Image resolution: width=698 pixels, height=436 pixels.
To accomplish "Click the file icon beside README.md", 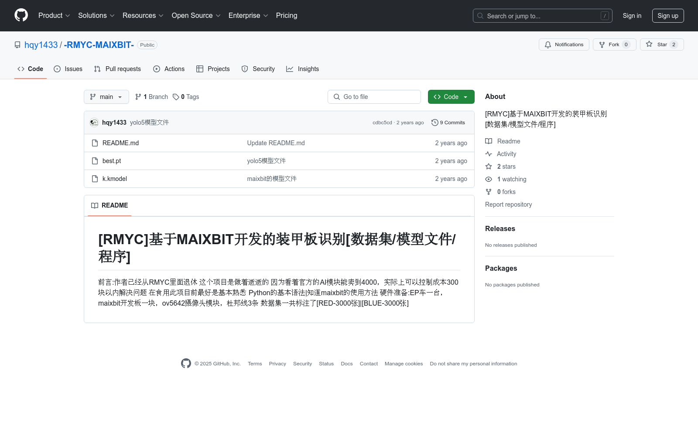I will (x=95, y=143).
